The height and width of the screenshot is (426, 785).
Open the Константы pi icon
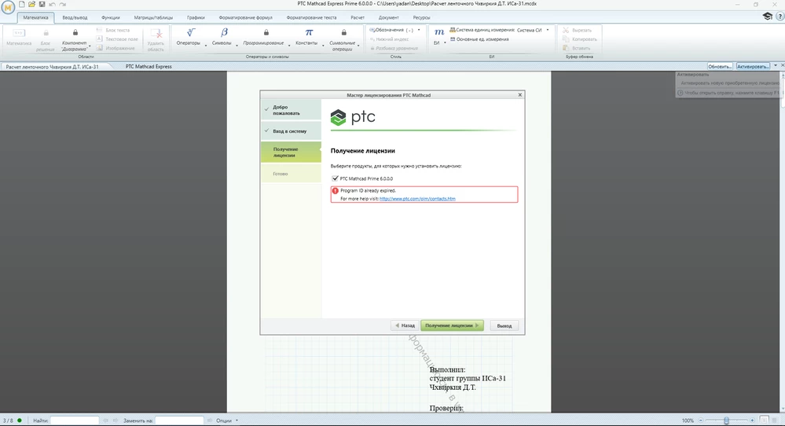[309, 32]
